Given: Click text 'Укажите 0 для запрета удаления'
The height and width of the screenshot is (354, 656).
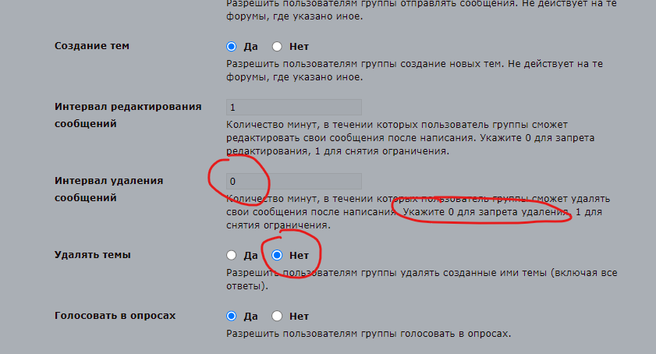Looking at the screenshot, I should click(486, 212).
